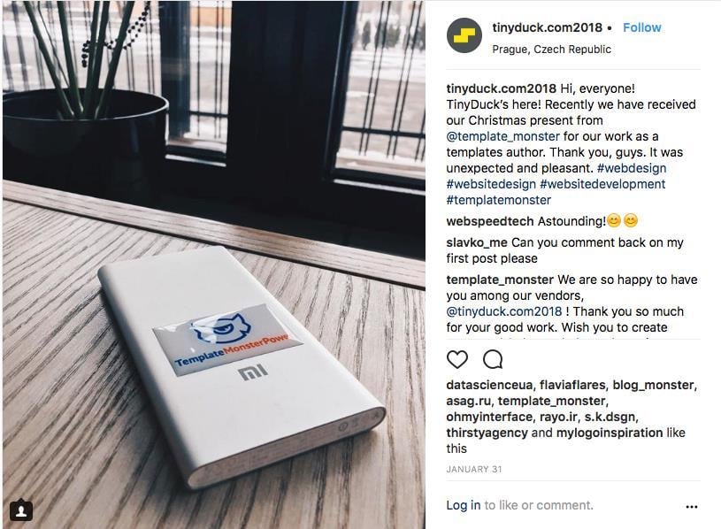
Task: Show tagged people icon on photo
Action: coord(20,510)
